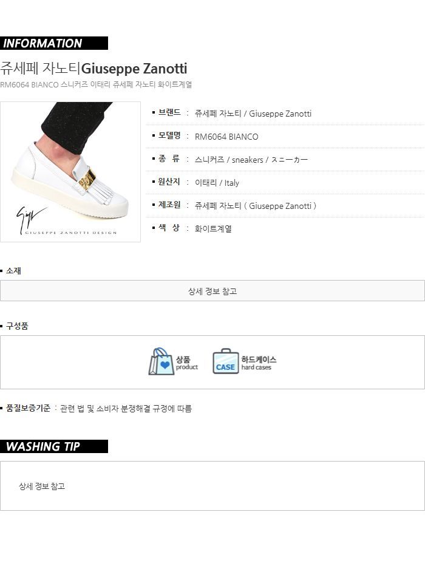
Task: Click the WASHING TIP section header banner
Action: (54, 446)
